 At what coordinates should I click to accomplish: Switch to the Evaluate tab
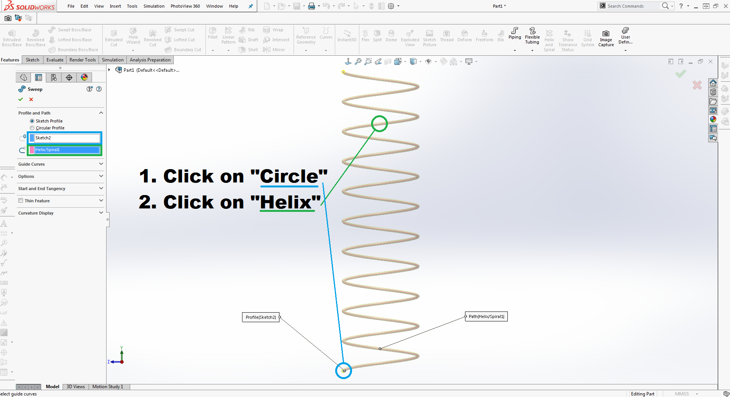(x=55, y=60)
